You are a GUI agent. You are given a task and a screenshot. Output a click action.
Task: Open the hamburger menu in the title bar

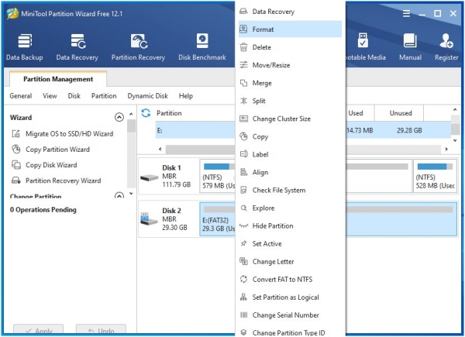(x=406, y=14)
